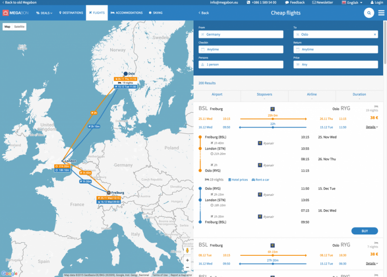The width and height of the screenshot is (387, 277).
Task: Click the orange 25.11 Wed 10:15 map label
Action: (x=108, y=198)
